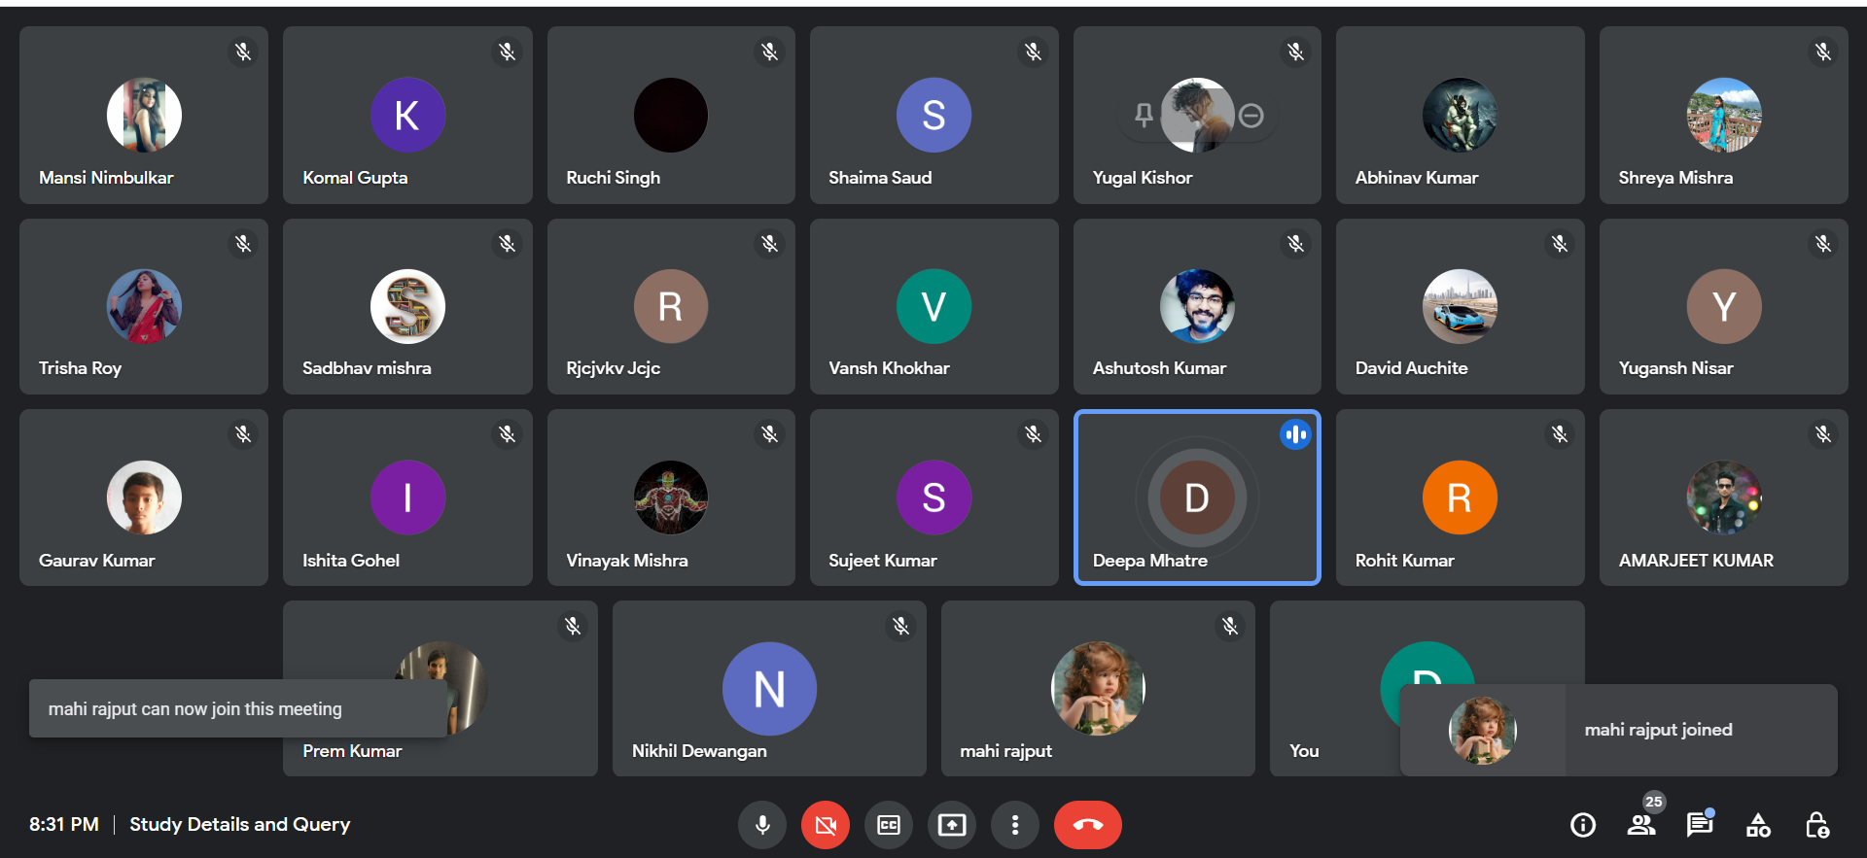The width and height of the screenshot is (1867, 858).
Task: Open the meeting details info icon
Action: pyautogui.click(x=1583, y=825)
